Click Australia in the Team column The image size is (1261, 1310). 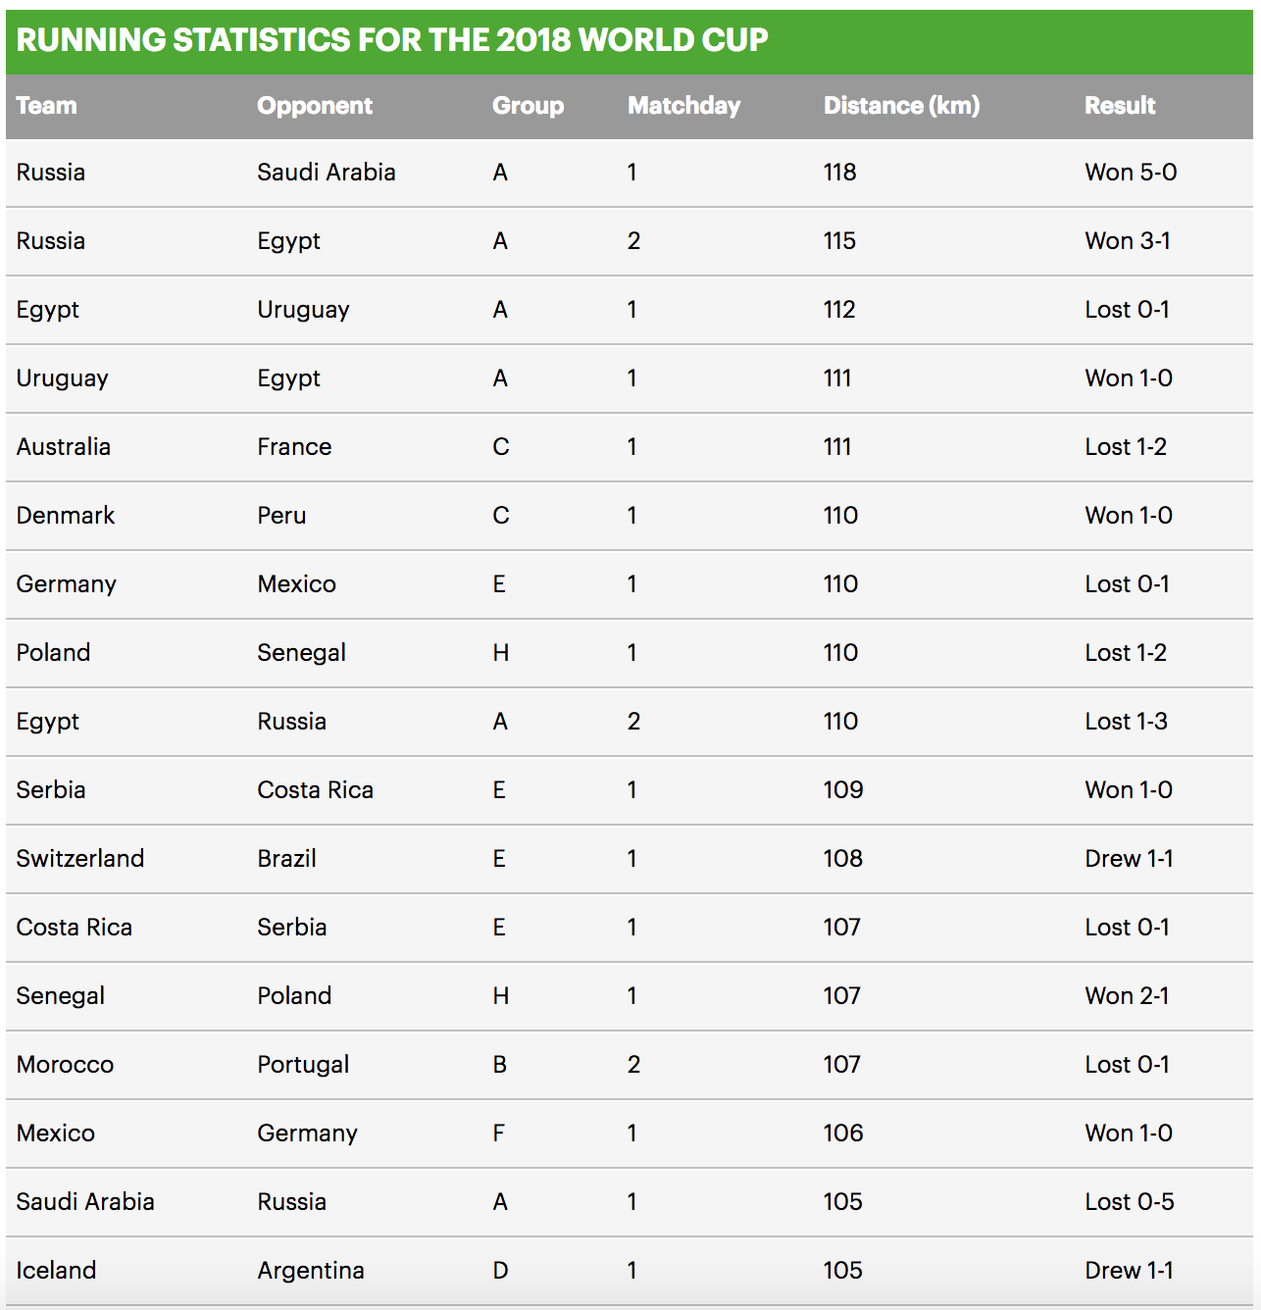point(64,446)
